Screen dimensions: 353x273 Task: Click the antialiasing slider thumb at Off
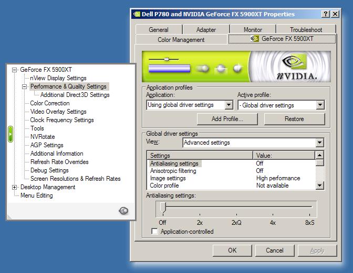tap(163, 208)
